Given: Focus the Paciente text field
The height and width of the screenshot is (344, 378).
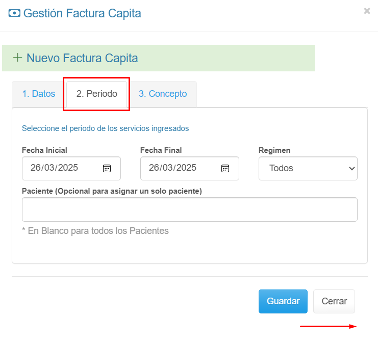Looking at the screenshot, I should 189,209.
